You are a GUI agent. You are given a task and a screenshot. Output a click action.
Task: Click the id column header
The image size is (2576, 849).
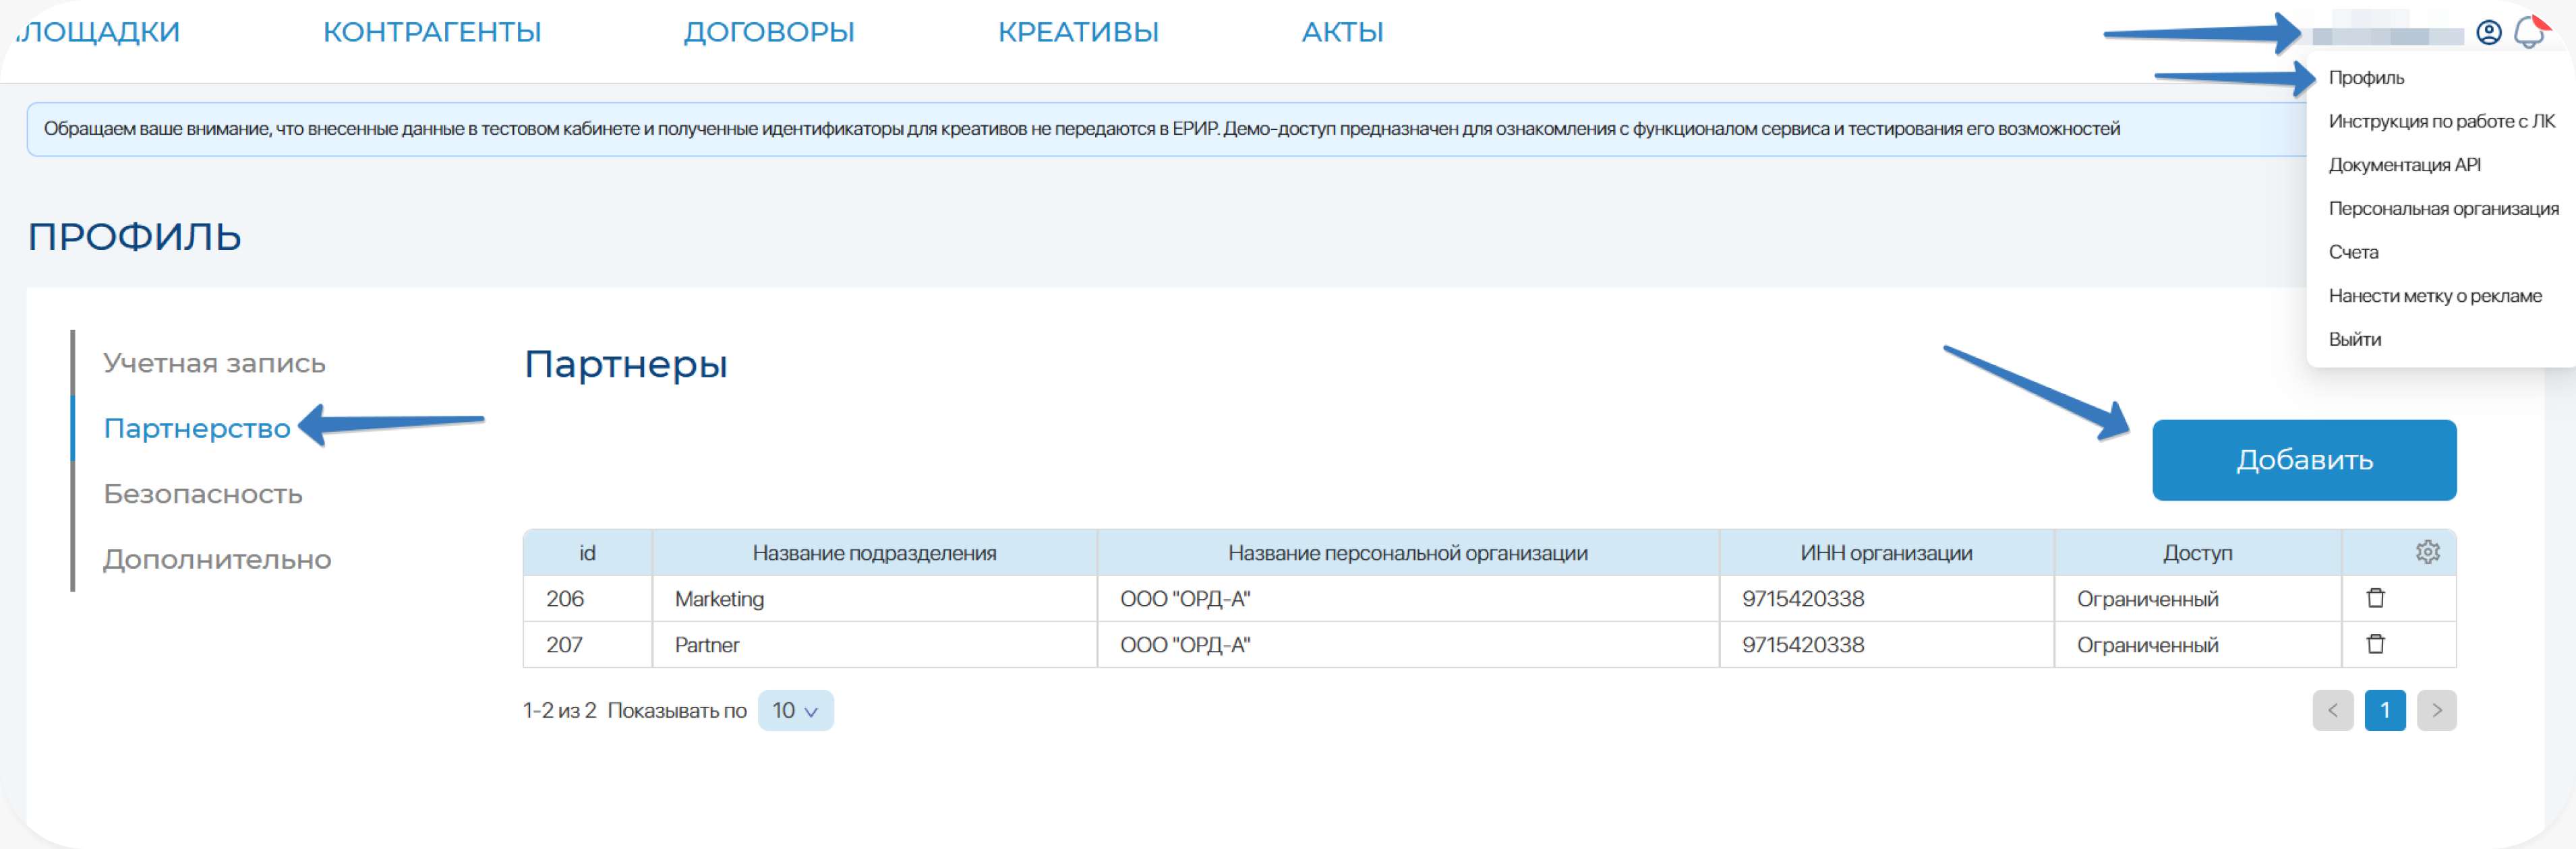(587, 553)
